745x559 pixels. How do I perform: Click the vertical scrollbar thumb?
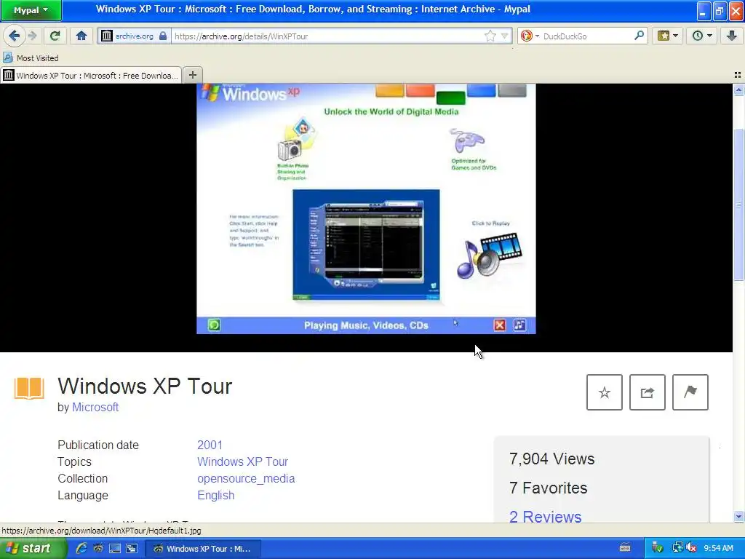click(x=739, y=205)
